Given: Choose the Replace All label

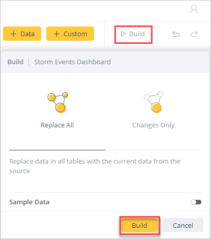Looking at the screenshot, I should (57, 125).
